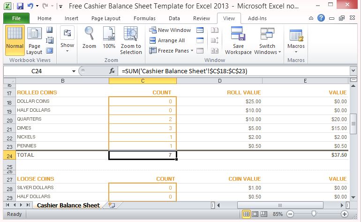Click the zoom slider handle

pos(314,214)
